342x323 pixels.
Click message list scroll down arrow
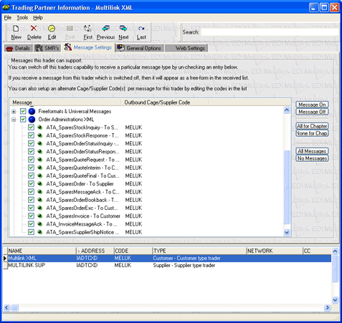click(x=287, y=232)
